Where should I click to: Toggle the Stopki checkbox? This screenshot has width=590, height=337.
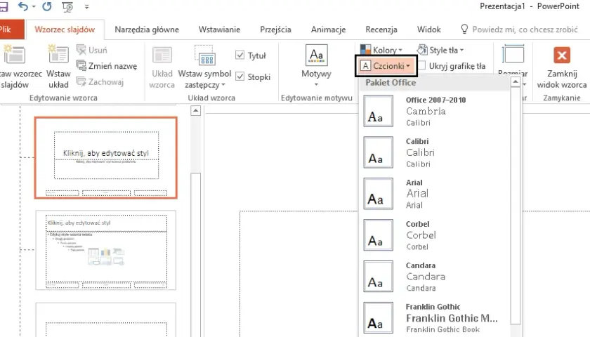tap(240, 77)
